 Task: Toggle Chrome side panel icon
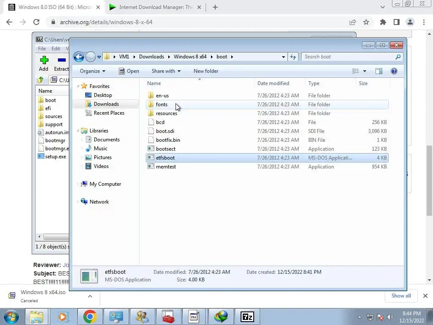pyautogui.click(x=397, y=22)
